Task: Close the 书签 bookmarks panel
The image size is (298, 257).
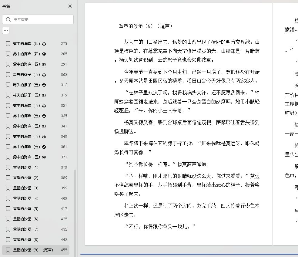Action: tap(70, 6)
